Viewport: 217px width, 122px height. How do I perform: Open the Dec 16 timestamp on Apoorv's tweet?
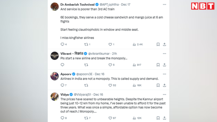[100, 74]
